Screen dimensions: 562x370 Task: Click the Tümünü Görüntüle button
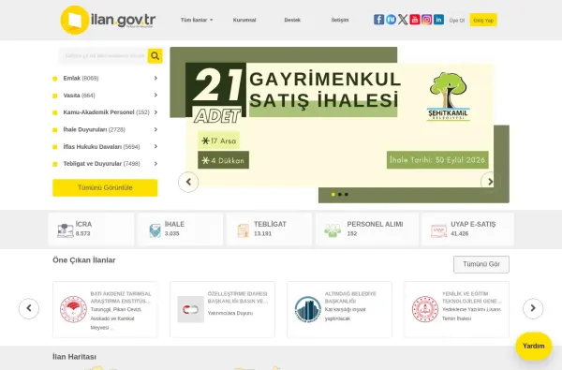[x=105, y=188]
